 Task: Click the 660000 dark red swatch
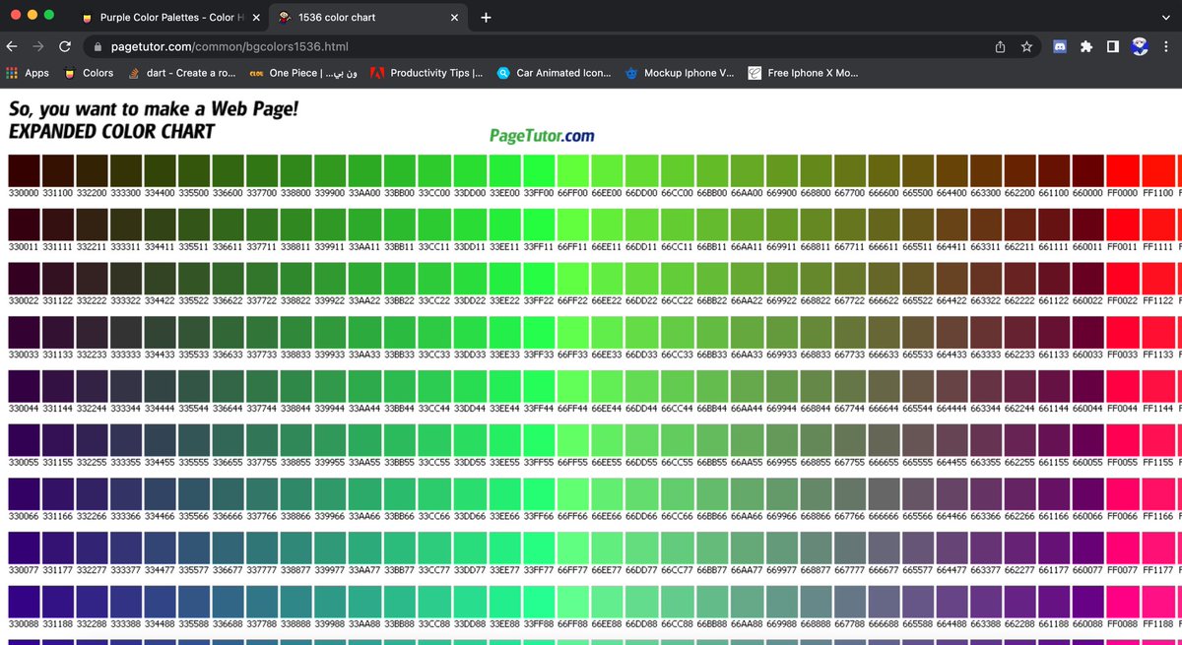pos(1087,170)
